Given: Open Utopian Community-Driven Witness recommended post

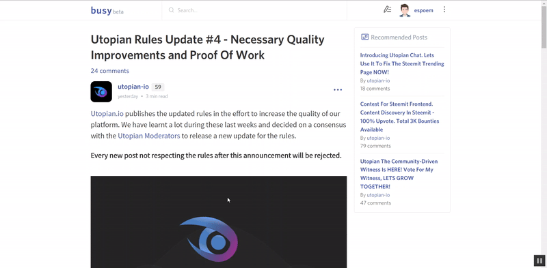Looking at the screenshot, I should [x=399, y=174].
